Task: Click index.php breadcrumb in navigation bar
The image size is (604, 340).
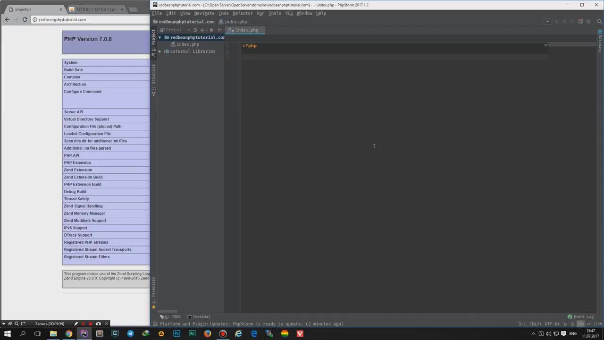Action: [x=233, y=22]
